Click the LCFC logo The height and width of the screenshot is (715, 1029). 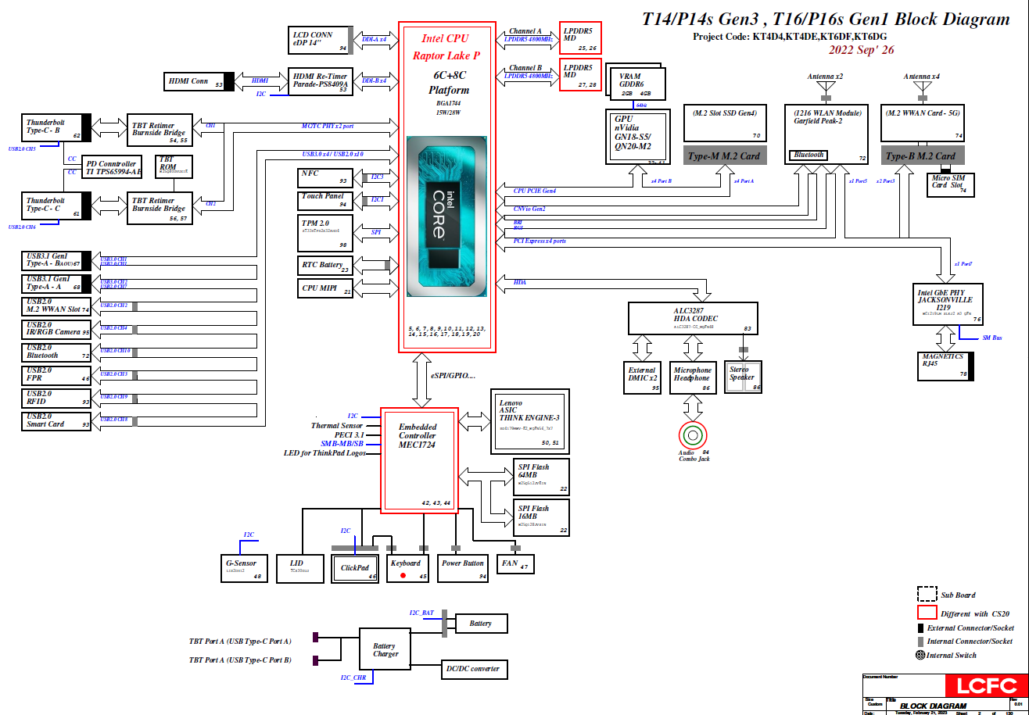point(984,686)
